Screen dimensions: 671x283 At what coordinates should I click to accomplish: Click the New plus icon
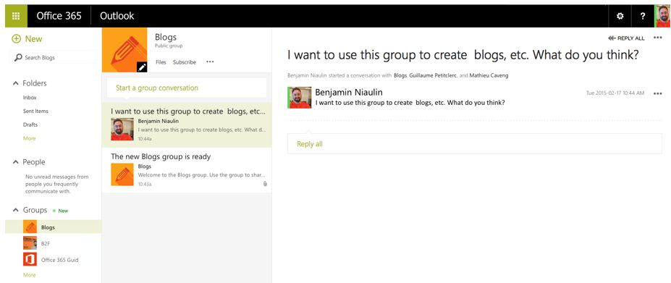point(16,39)
